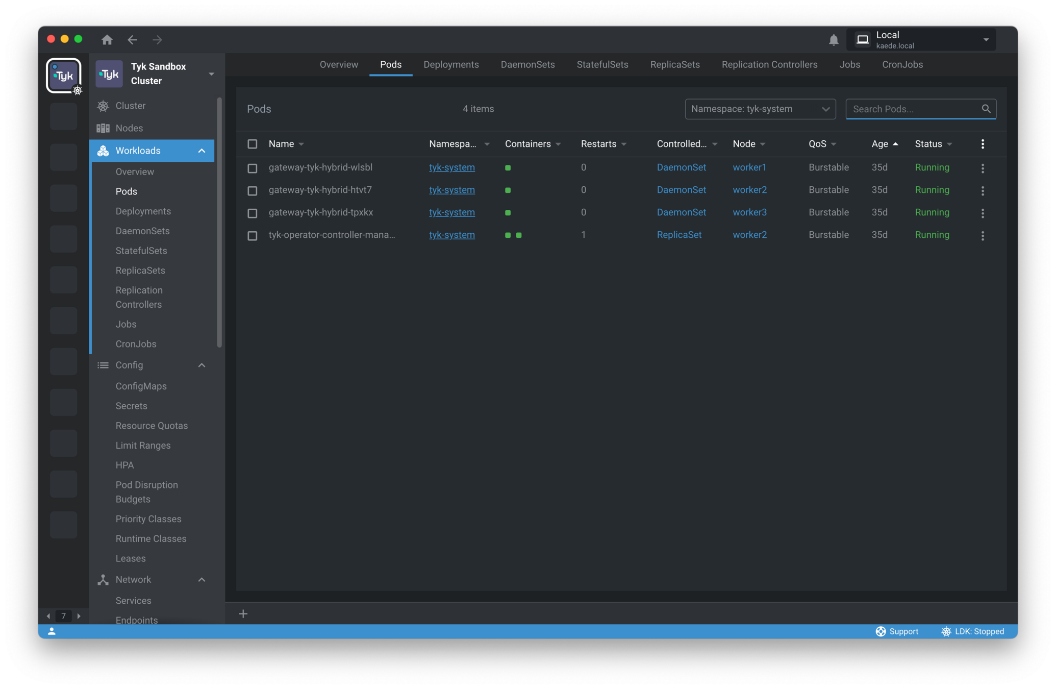
Task: Open the worker3 node link
Action: [x=749, y=212]
